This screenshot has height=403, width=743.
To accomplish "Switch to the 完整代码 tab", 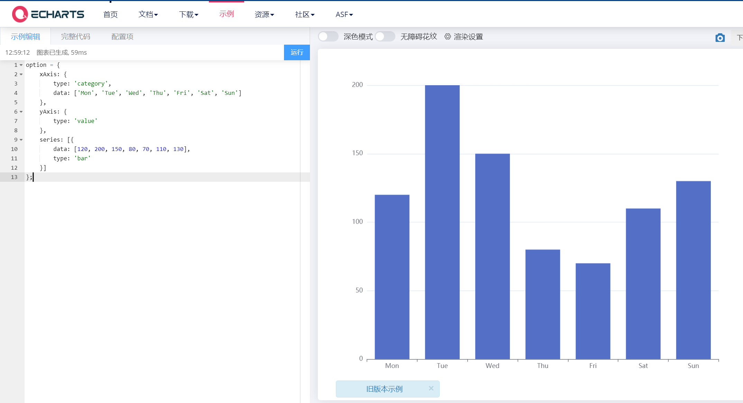I will click(x=75, y=37).
